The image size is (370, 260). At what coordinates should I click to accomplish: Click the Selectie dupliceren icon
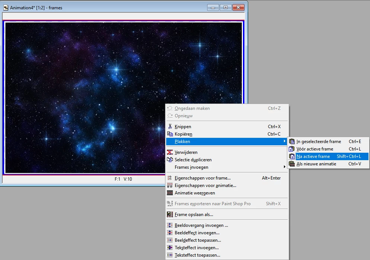[x=170, y=160]
